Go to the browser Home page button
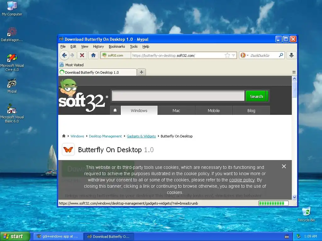This screenshot has width=322, height=241. (x=93, y=55)
